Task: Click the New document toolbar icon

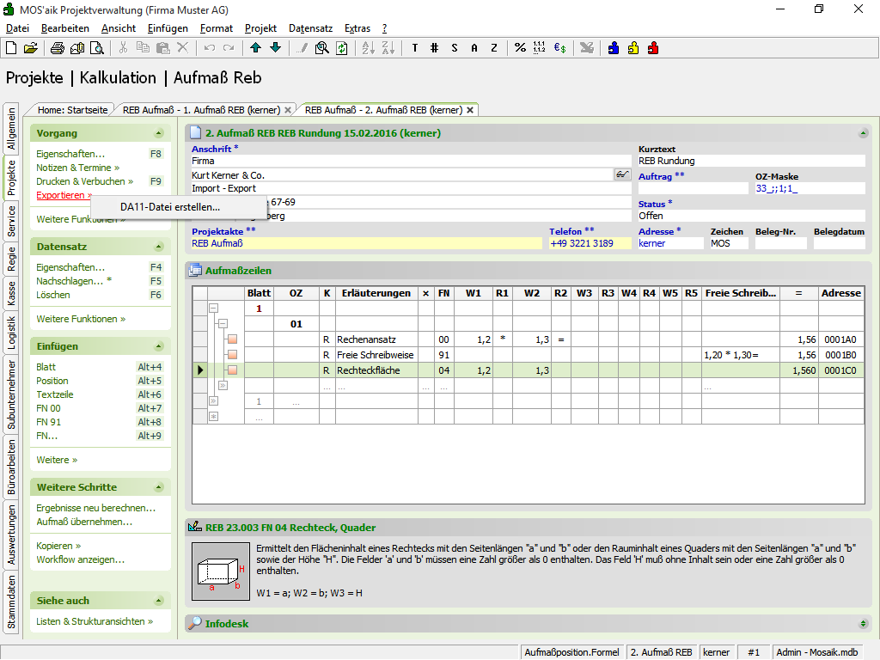Action: (11, 48)
